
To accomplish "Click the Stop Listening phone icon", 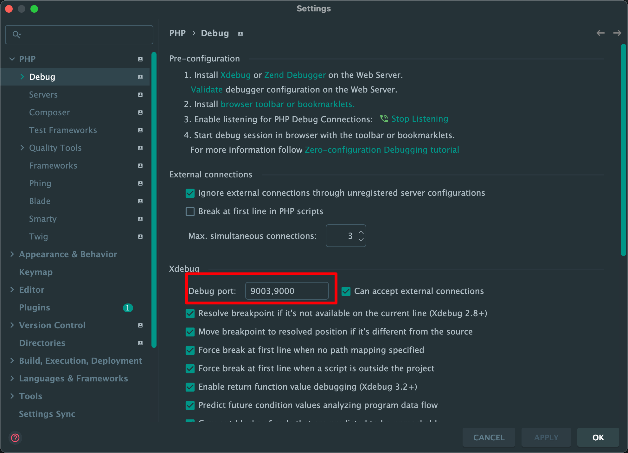I will point(384,118).
